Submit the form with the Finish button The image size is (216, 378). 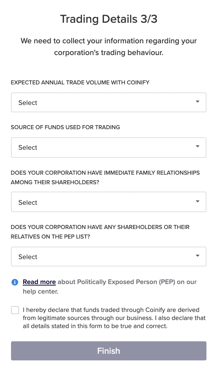[109, 351]
